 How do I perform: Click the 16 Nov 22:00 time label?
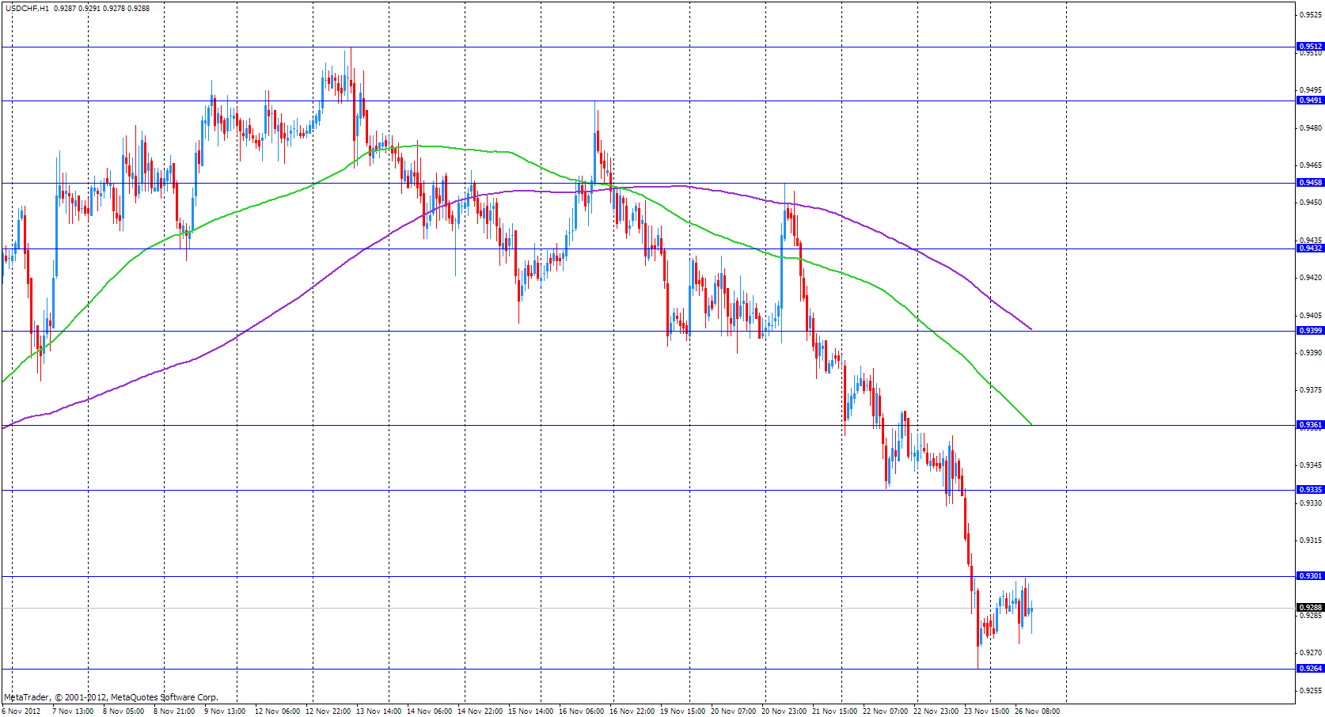(x=632, y=711)
